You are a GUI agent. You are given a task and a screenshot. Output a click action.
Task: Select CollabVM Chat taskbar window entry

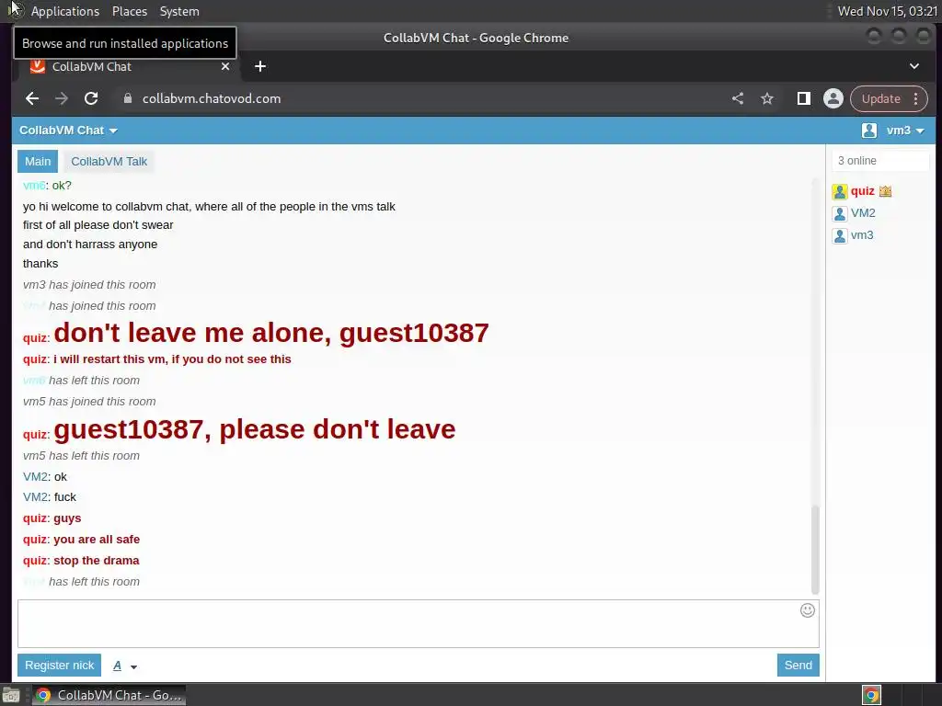[109, 695]
